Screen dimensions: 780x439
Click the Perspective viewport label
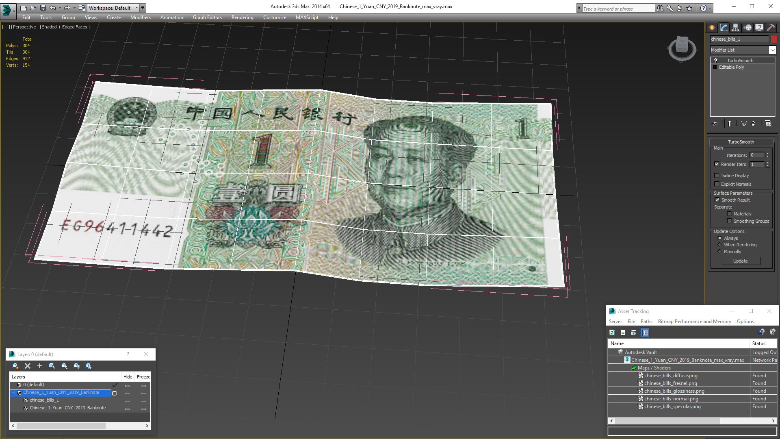click(x=25, y=27)
